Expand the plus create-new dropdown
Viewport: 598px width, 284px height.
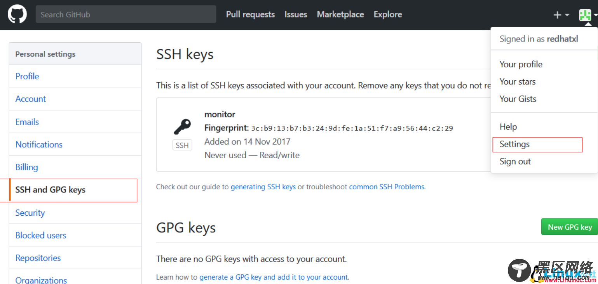click(561, 15)
